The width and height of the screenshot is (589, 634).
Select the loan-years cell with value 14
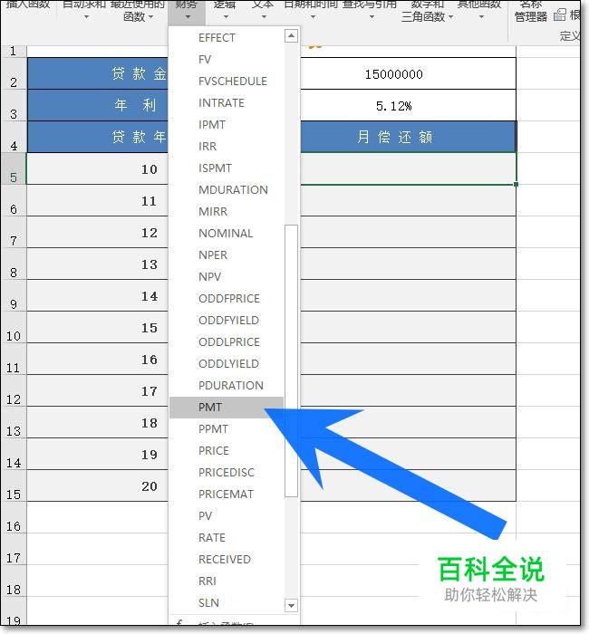[x=98, y=295]
